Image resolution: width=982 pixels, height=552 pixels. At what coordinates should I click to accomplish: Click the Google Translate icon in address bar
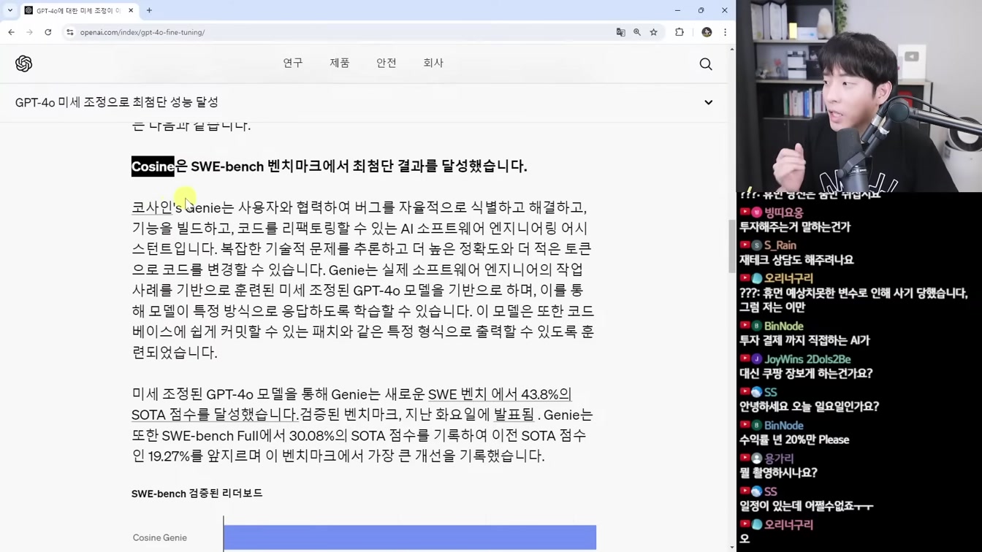click(x=620, y=32)
